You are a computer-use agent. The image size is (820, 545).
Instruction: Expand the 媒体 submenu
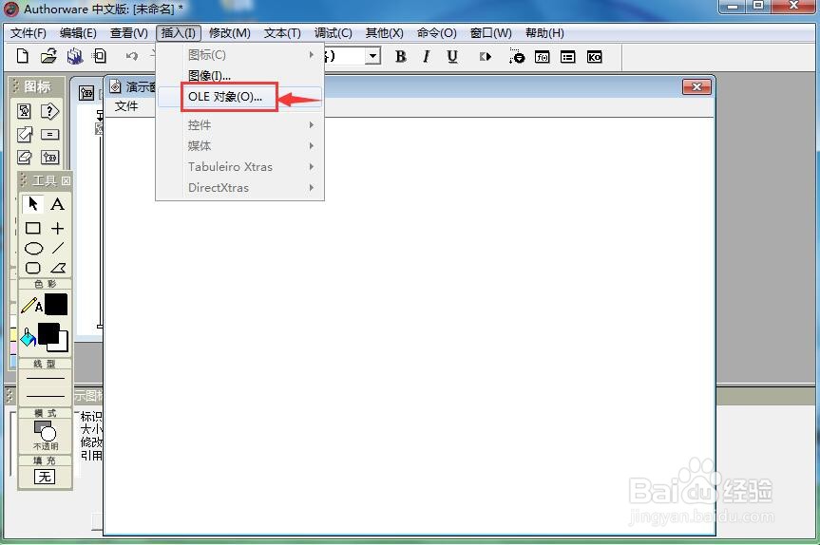tap(240, 146)
